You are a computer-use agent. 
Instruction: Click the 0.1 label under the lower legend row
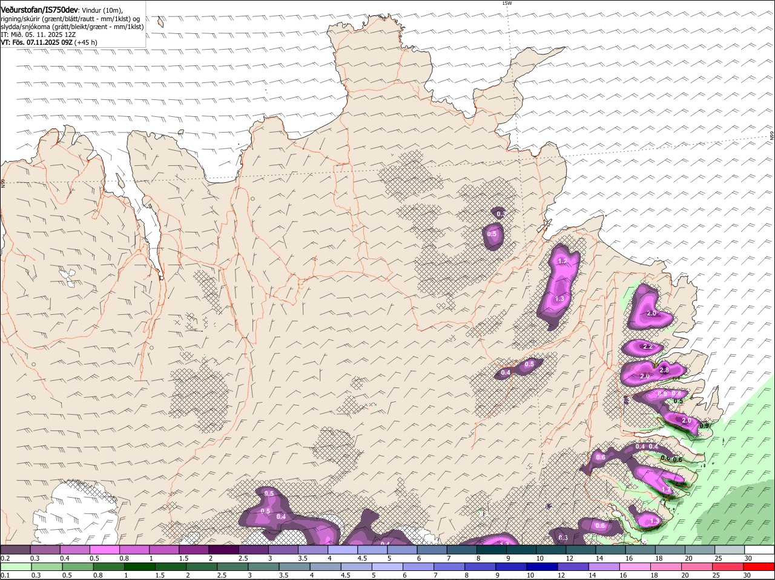[5, 575]
